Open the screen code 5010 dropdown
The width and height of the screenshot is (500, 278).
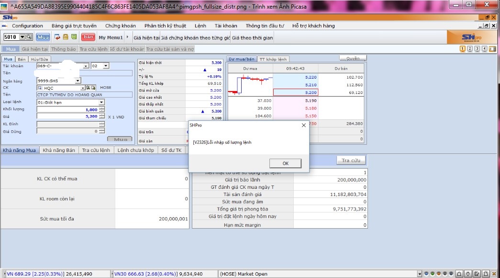22,37
